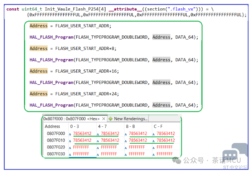Open the New Renderings tab
This screenshot has height=173, width=251.
(x=130, y=119)
